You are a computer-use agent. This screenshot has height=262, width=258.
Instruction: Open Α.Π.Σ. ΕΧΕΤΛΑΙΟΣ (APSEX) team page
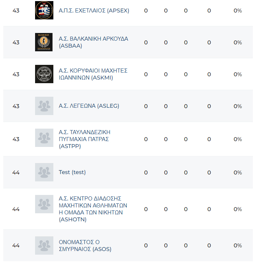[94, 11]
